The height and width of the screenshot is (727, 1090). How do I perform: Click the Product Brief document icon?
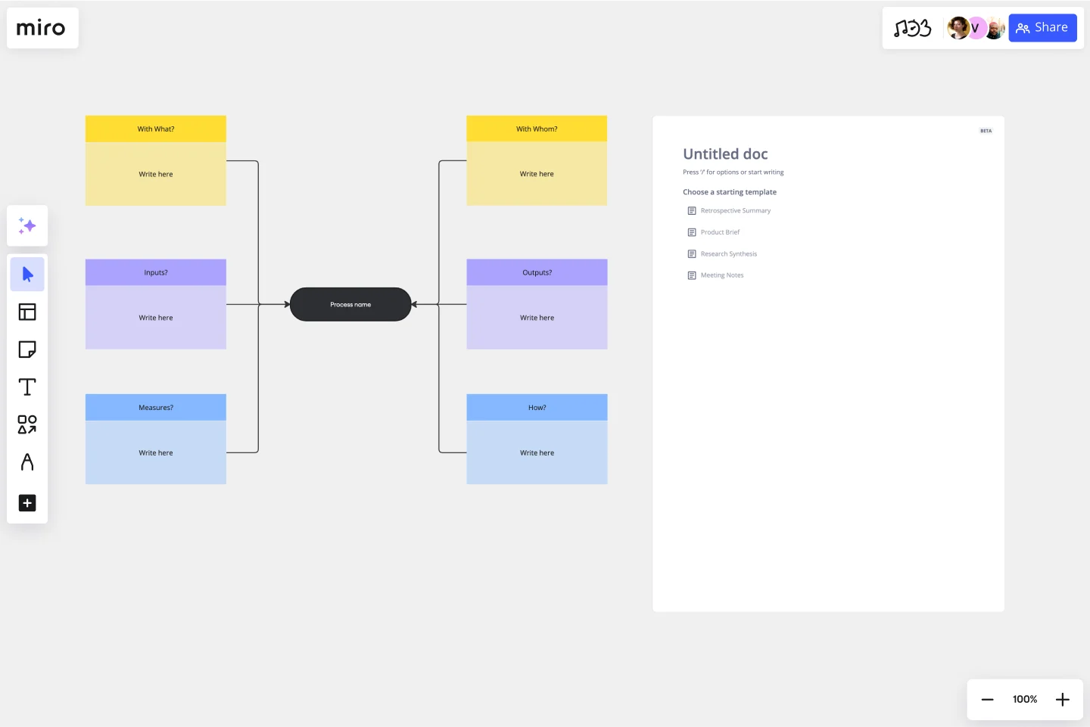pyautogui.click(x=692, y=232)
